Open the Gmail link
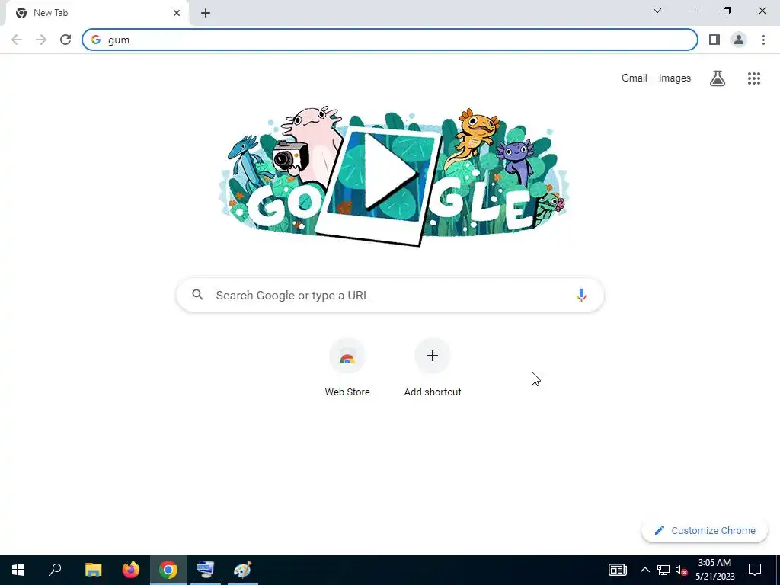 (x=635, y=78)
